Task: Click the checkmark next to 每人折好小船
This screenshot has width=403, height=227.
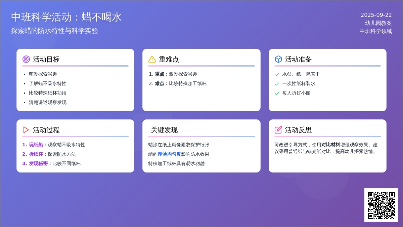Action: (277, 93)
